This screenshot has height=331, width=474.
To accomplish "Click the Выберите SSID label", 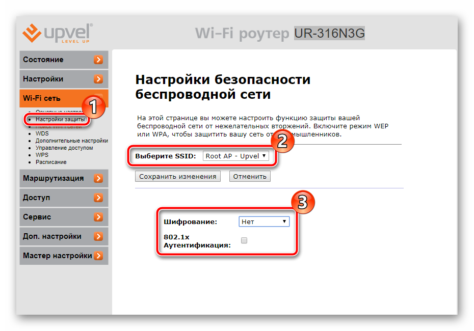I will pyautogui.click(x=165, y=156).
